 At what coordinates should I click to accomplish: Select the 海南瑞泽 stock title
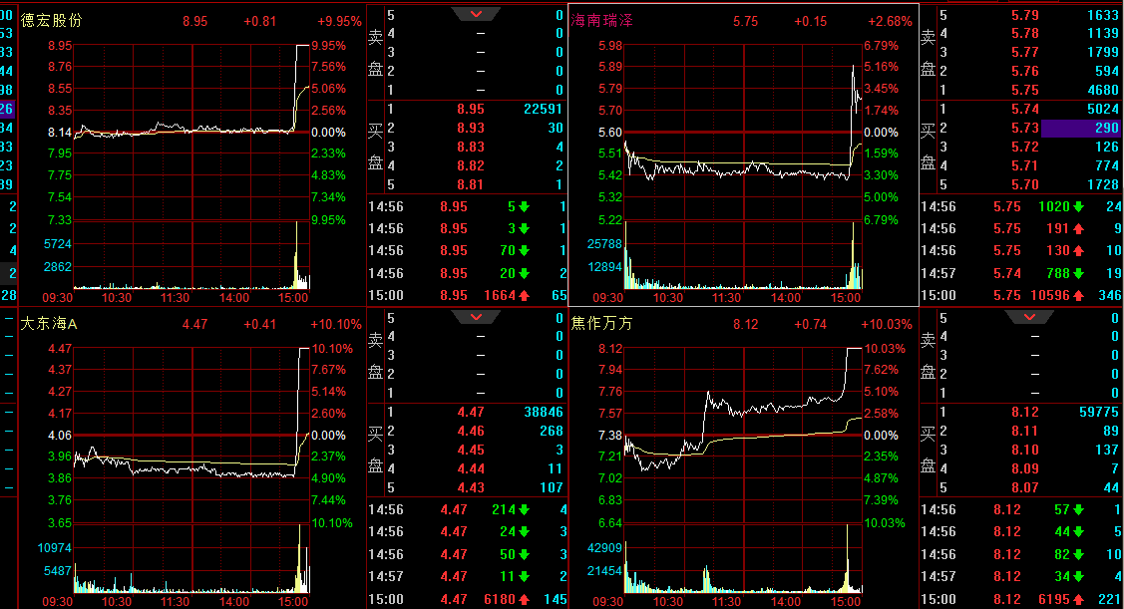point(602,21)
